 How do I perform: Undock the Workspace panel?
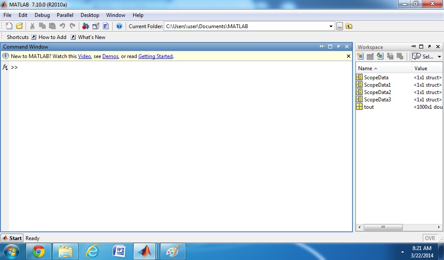tap(430, 46)
